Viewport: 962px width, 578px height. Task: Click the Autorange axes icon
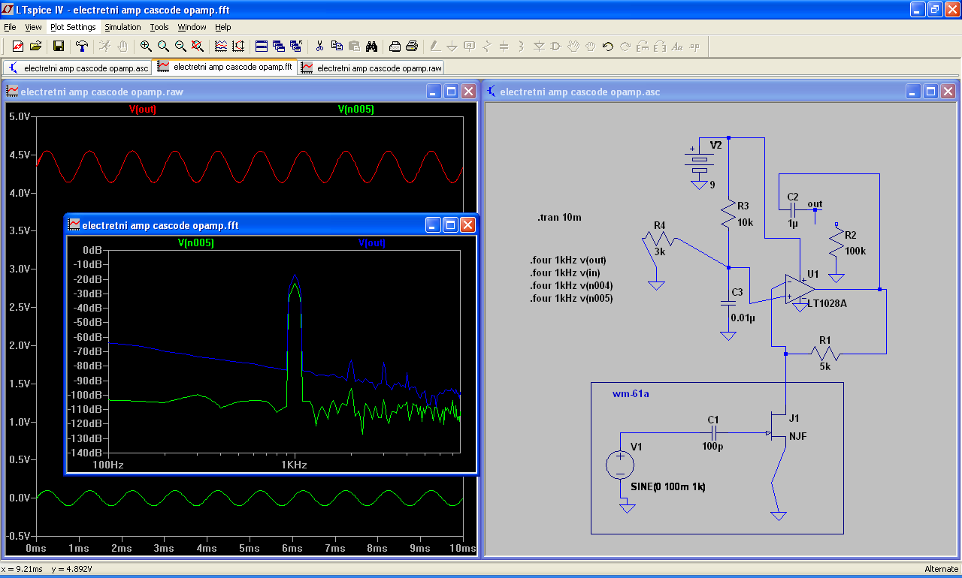pos(238,46)
